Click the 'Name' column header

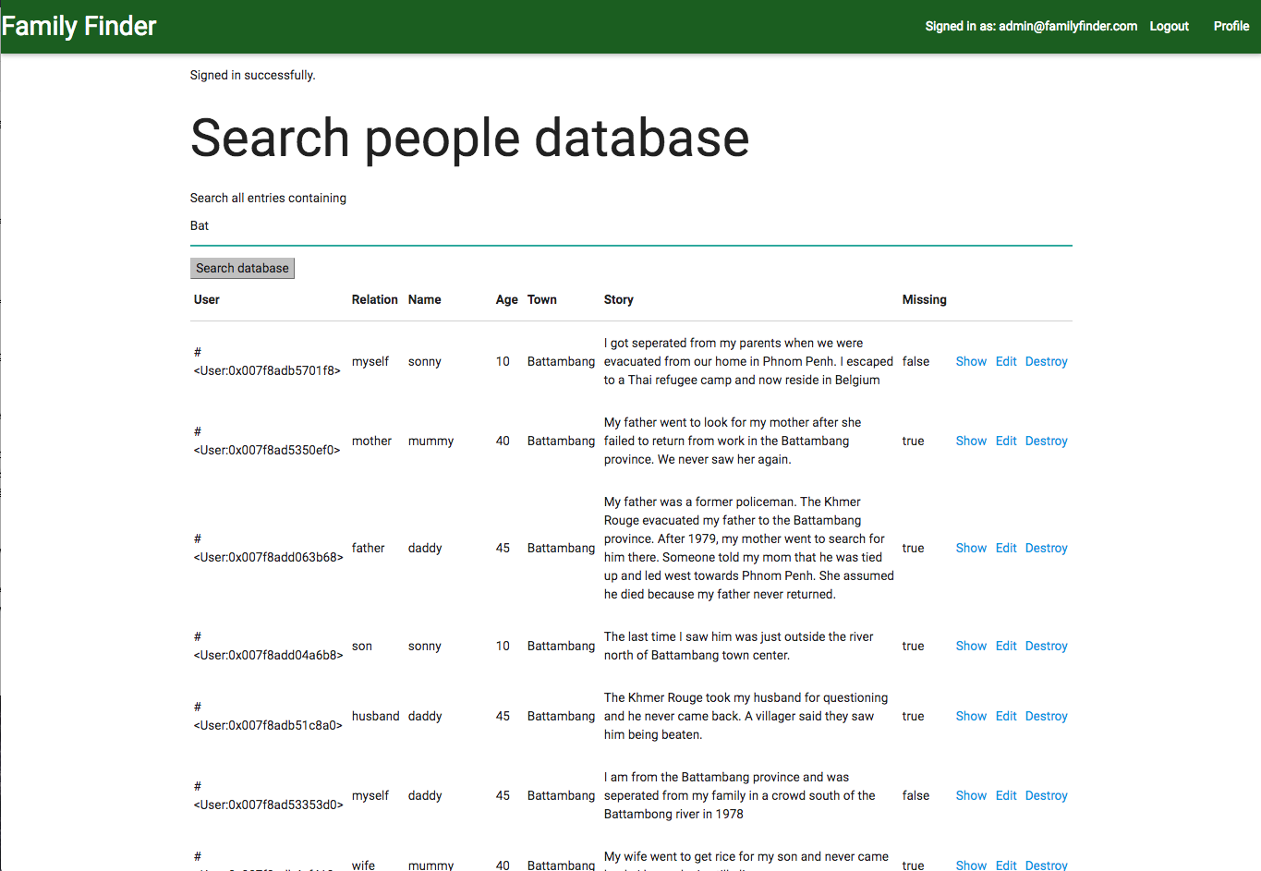point(424,299)
